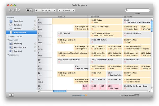Toggle record for 9:00 Valentine's Day Gifts
This screenshot has height=106, width=159.
click(59, 62)
